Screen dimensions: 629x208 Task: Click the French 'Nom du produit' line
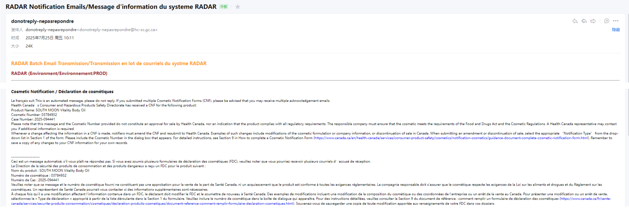click(x=50, y=171)
